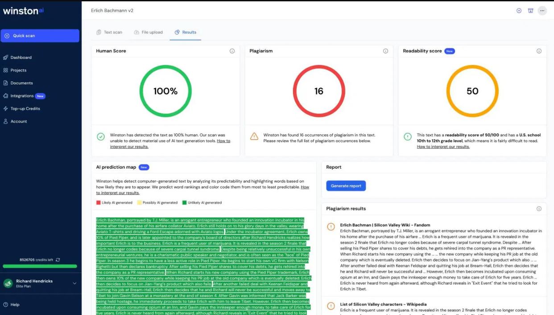Click the red Likely AI generated swatch
This screenshot has height=315, width=554.
(99, 202)
